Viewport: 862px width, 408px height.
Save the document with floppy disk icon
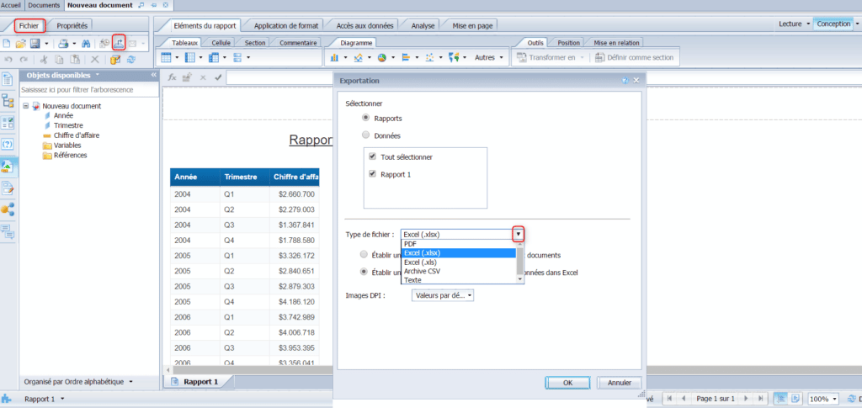(x=35, y=43)
